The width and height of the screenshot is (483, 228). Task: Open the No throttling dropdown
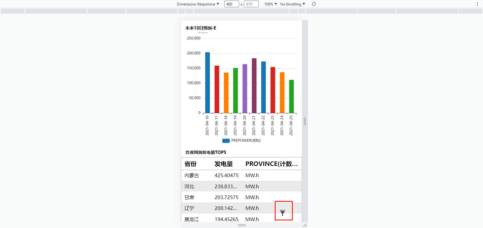point(293,4)
